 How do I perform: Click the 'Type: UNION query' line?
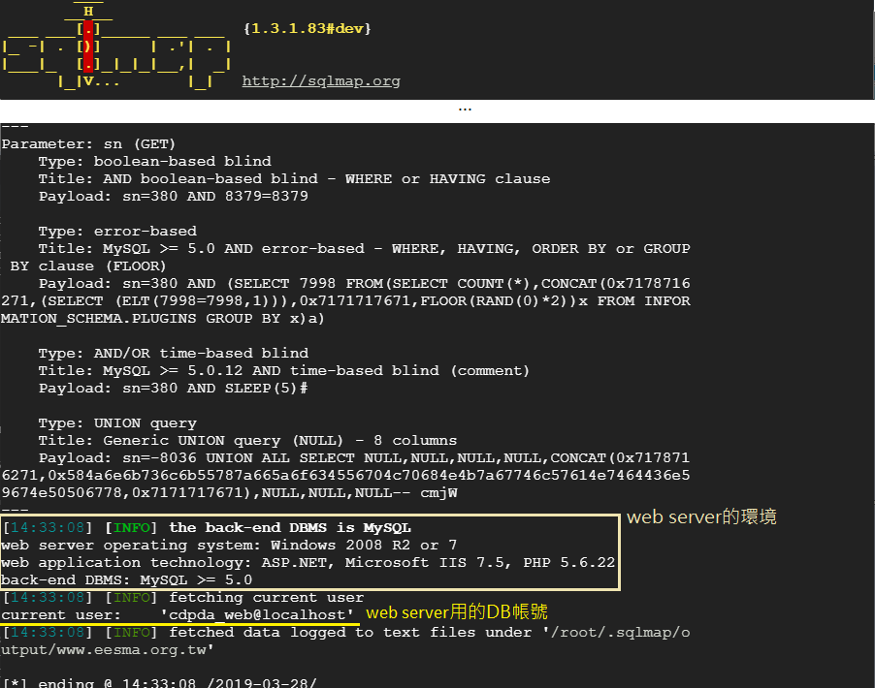point(117,423)
